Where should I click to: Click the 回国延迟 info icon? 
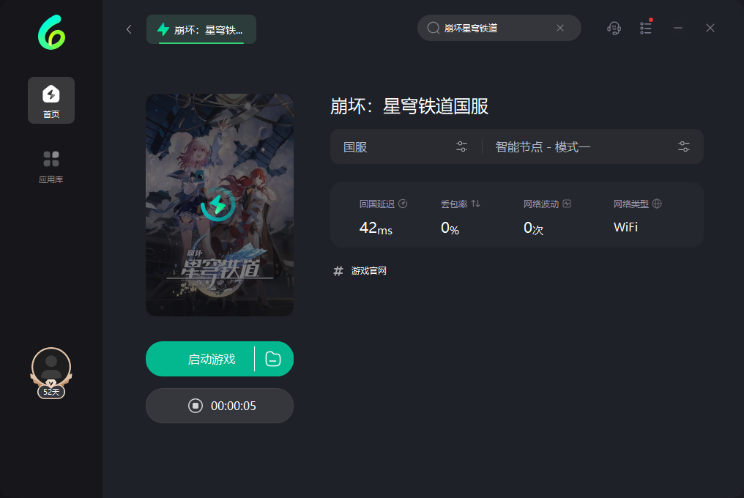pyautogui.click(x=403, y=204)
